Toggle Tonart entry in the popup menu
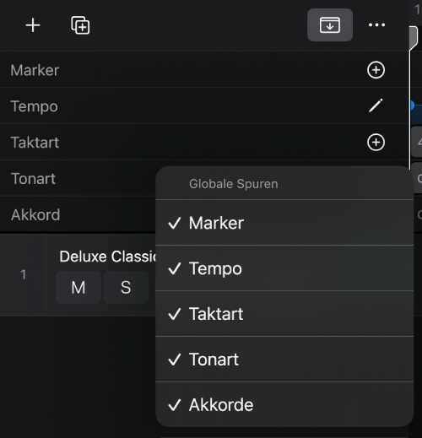The image size is (422, 438). click(x=284, y=360)
